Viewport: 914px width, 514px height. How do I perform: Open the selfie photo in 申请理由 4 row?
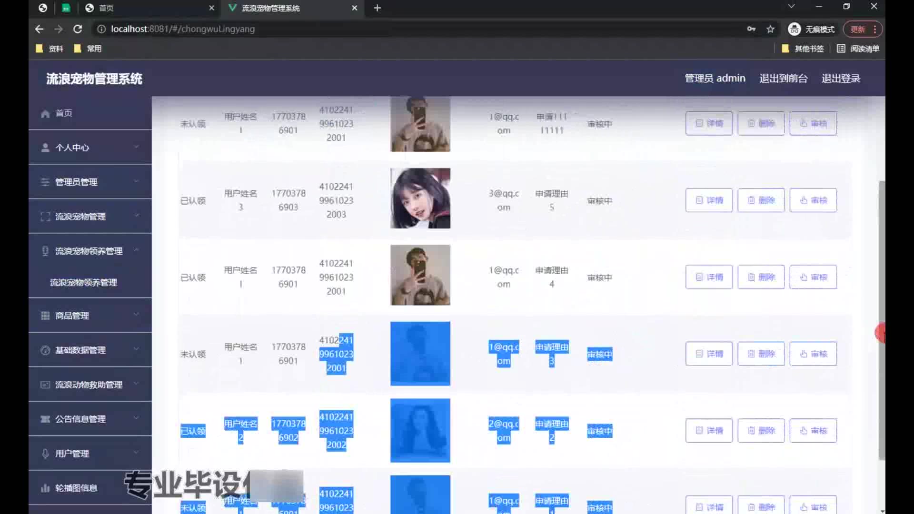click(x=420, y=275)
